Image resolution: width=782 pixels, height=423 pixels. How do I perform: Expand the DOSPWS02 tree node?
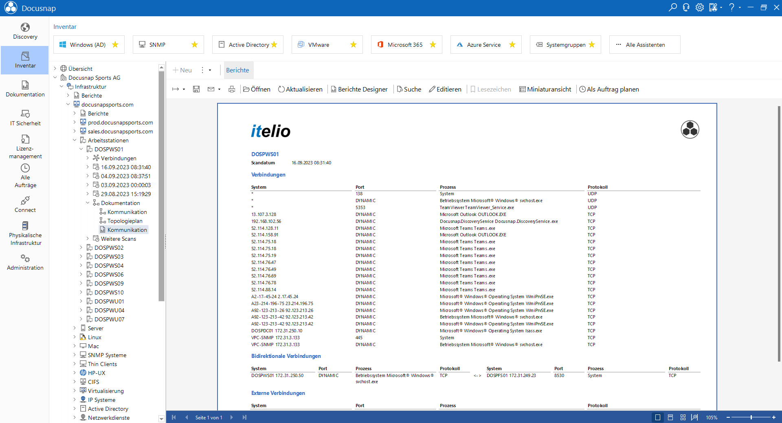81,248
